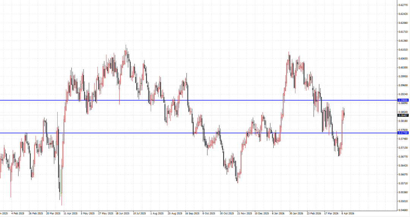Click the 5 May 2025 date label
Viewport: 410px width, 217px height.
coord(88,213)
